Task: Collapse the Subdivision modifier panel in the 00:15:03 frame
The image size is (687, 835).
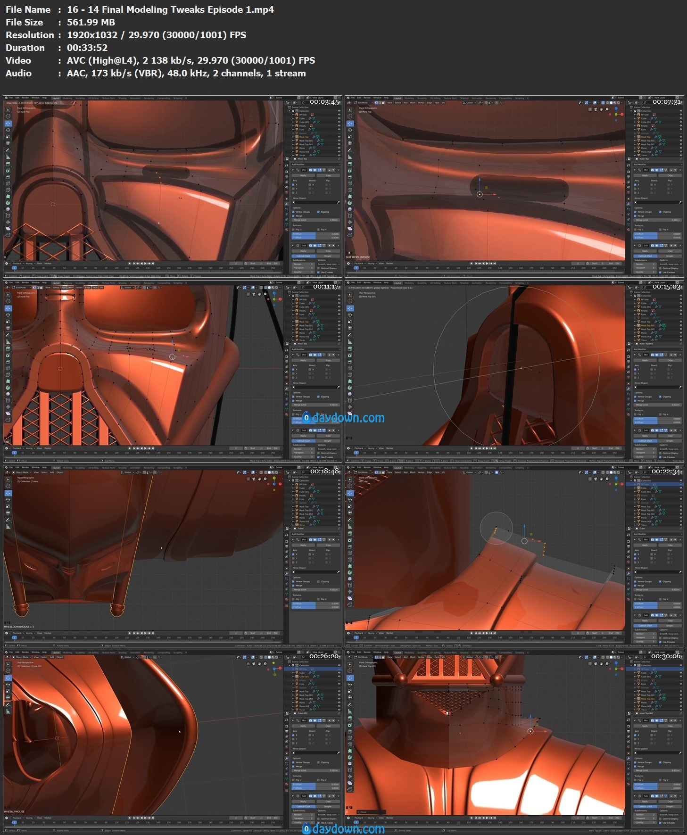Action: 635,430
